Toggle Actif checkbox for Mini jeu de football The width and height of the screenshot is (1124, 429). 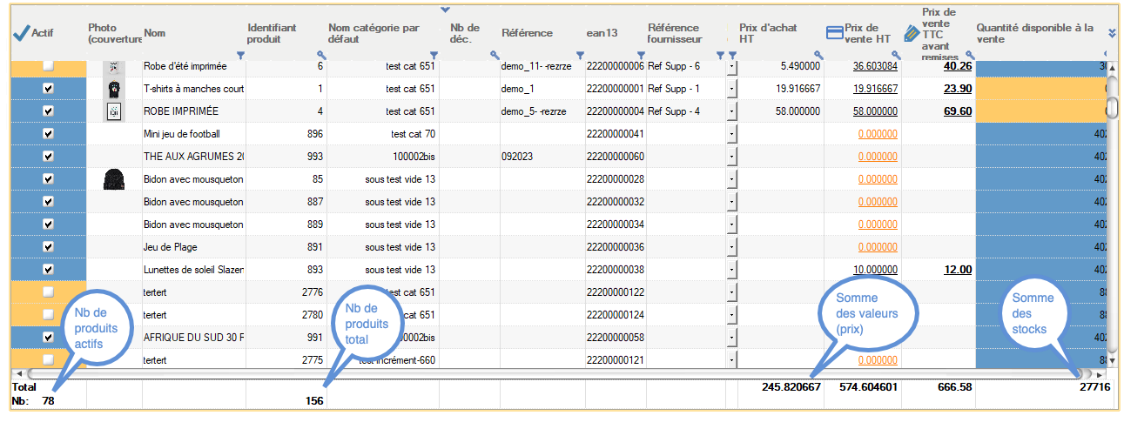coord(49,134)
